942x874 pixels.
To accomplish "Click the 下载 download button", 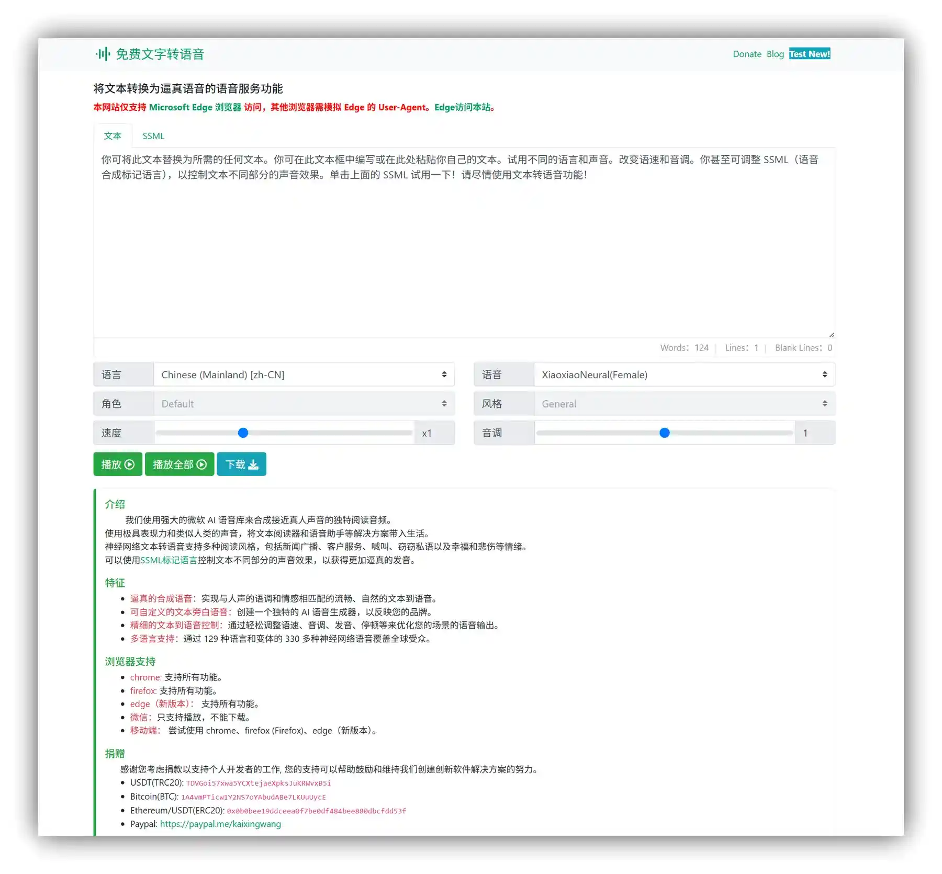I will pos(241,464).
